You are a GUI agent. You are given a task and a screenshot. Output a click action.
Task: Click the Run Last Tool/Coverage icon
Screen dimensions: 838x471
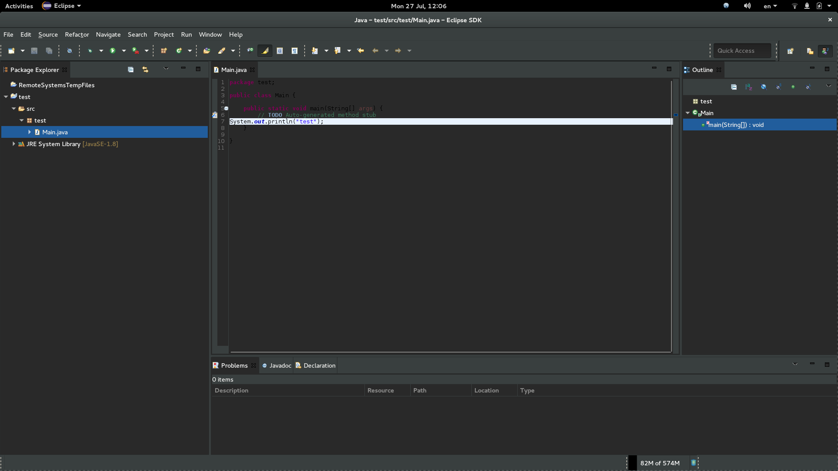[x=136, y=51]
